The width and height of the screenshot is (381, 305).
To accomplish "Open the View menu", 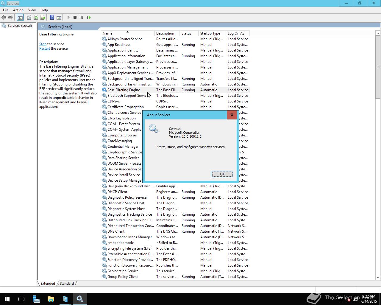I will click(x=32, y=10).
